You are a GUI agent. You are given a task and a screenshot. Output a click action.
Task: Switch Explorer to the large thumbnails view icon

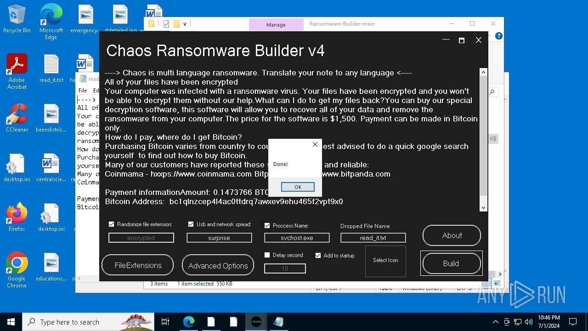[x=498, y=284]
